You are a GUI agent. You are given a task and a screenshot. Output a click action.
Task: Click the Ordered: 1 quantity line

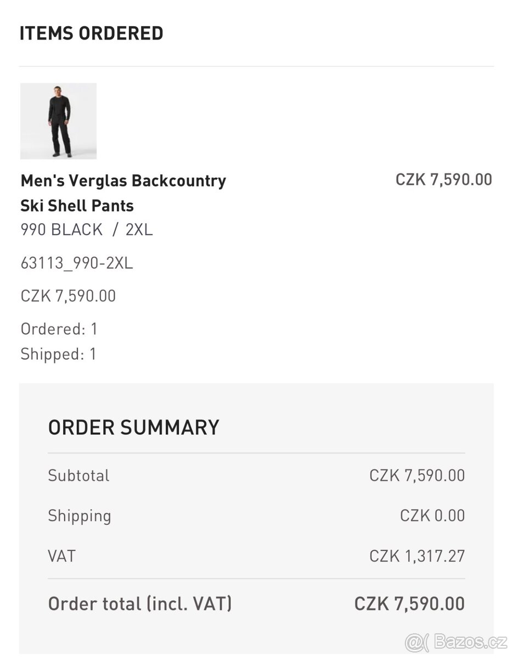(59, 329)
